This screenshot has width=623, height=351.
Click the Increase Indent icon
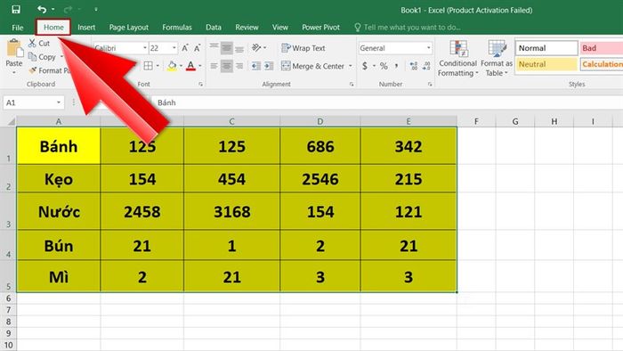click(269, 66)
